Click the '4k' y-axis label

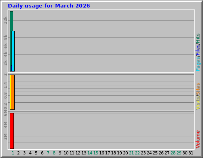(x=5, y=55)
